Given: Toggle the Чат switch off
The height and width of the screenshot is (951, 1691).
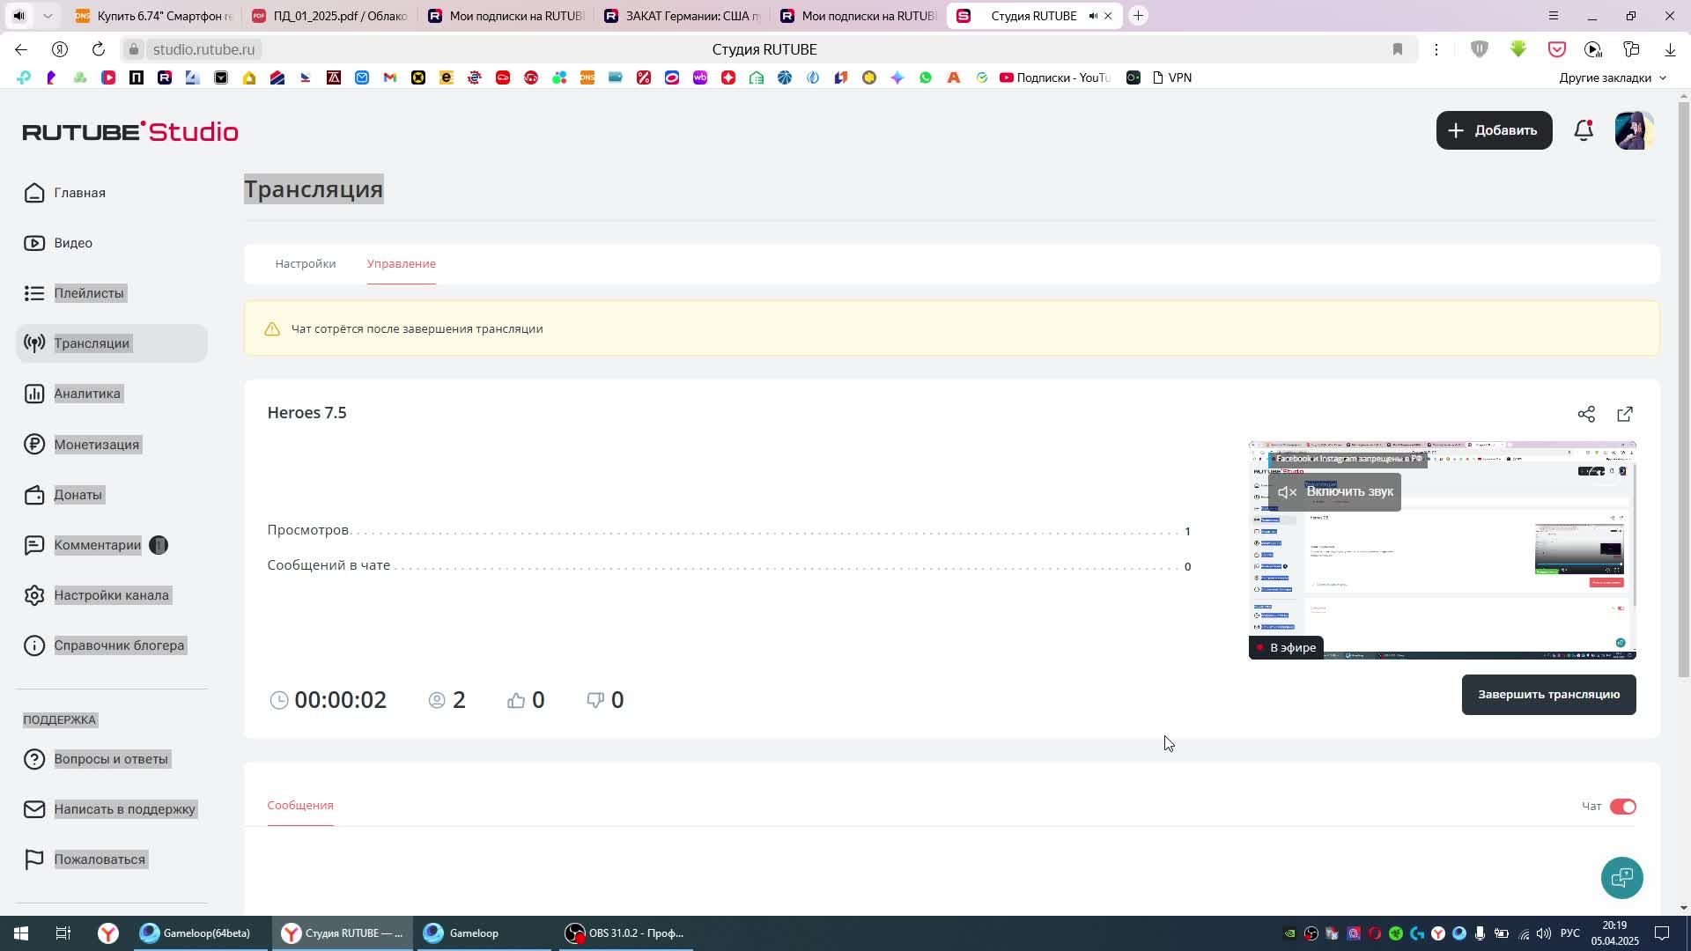Looking at the screenshot, I should point(1622,807).
